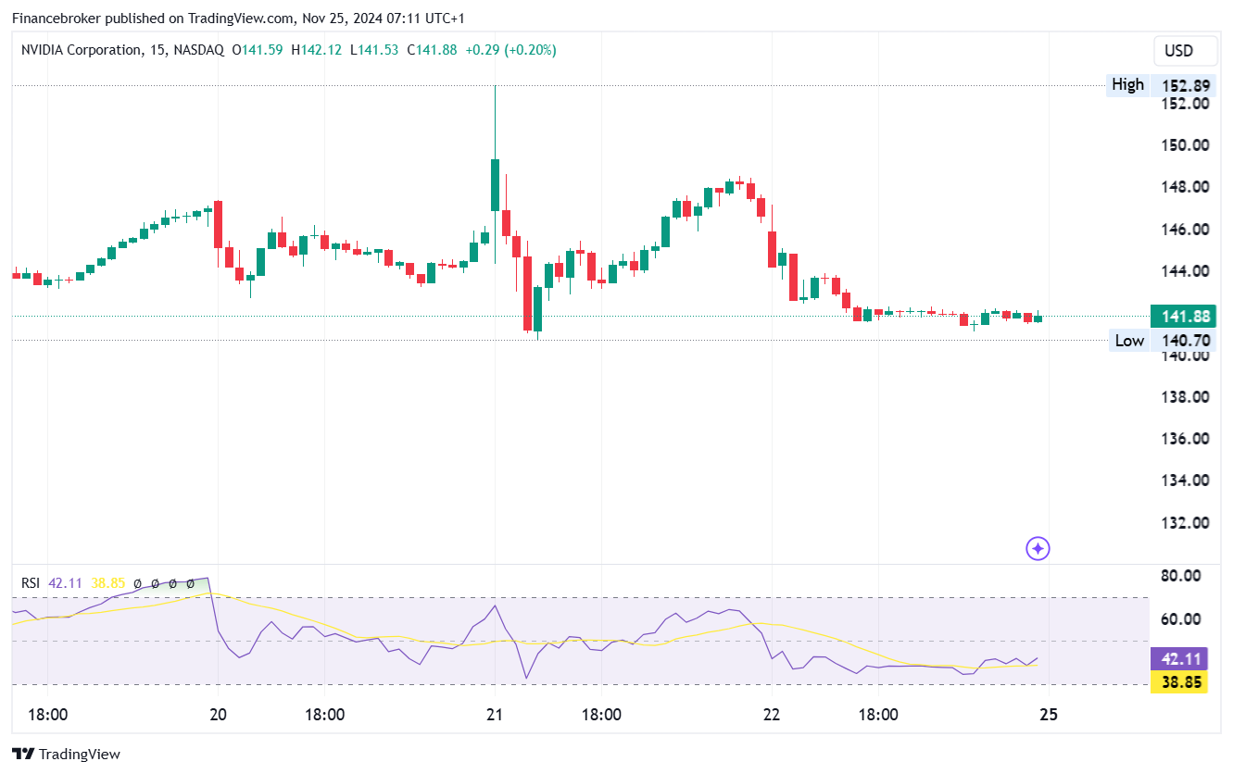This screenshot has width=1233, height=774.
Task: Click date label 21 on time axis
Action: [x=495, y=715]
